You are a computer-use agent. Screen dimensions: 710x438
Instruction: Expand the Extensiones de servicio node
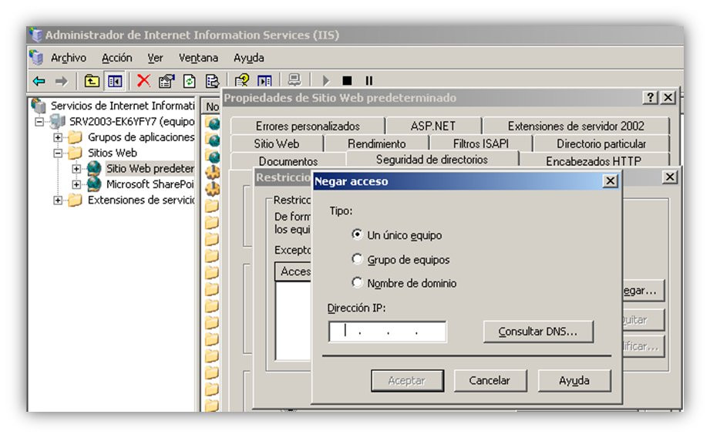point(58,200)
